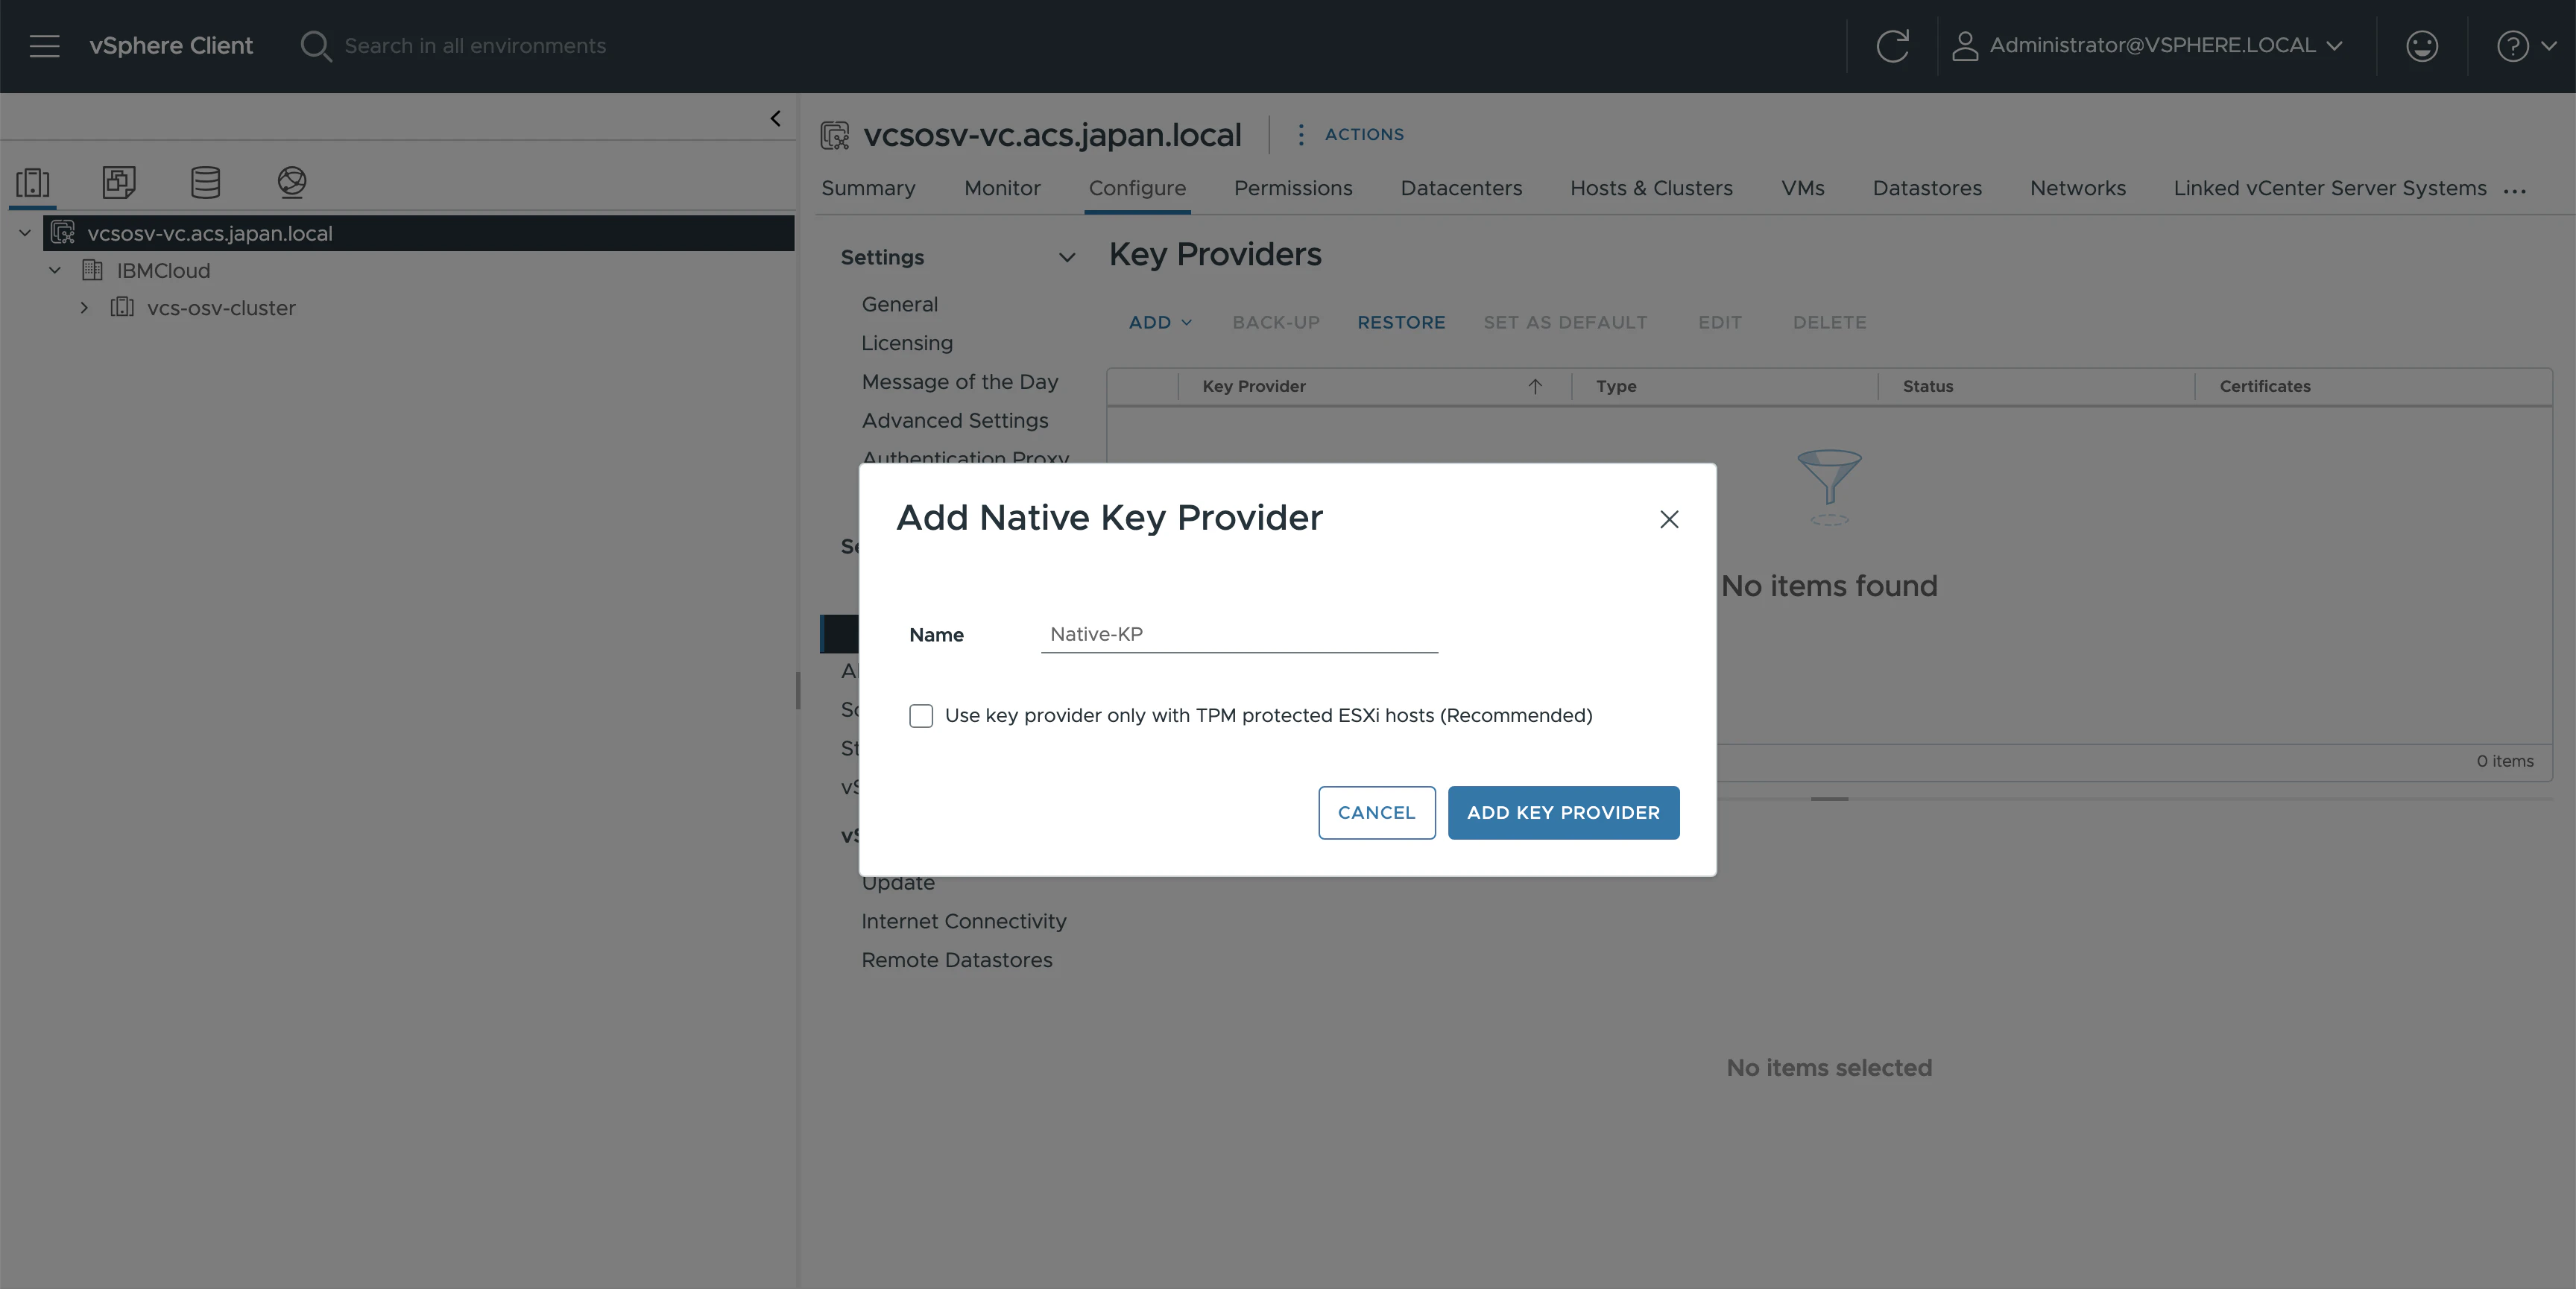Show more tabs via ellipsis
Image resolution: width=2576 pixels, height=1289 pixels.
[2514, 190]
